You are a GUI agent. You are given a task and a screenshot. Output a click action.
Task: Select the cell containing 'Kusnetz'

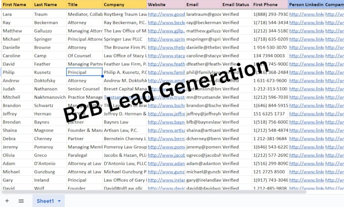coord(50,72)
